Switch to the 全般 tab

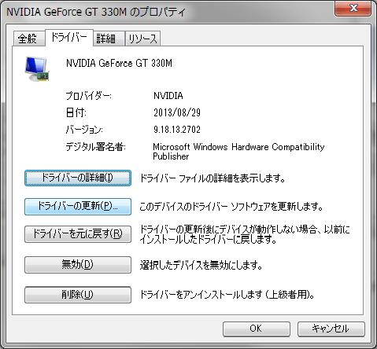pos(29,39)
